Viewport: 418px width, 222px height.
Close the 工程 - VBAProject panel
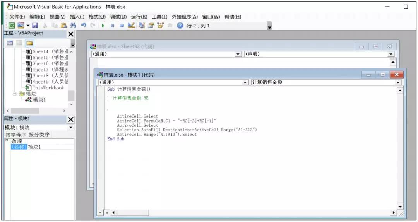point(71,34)
